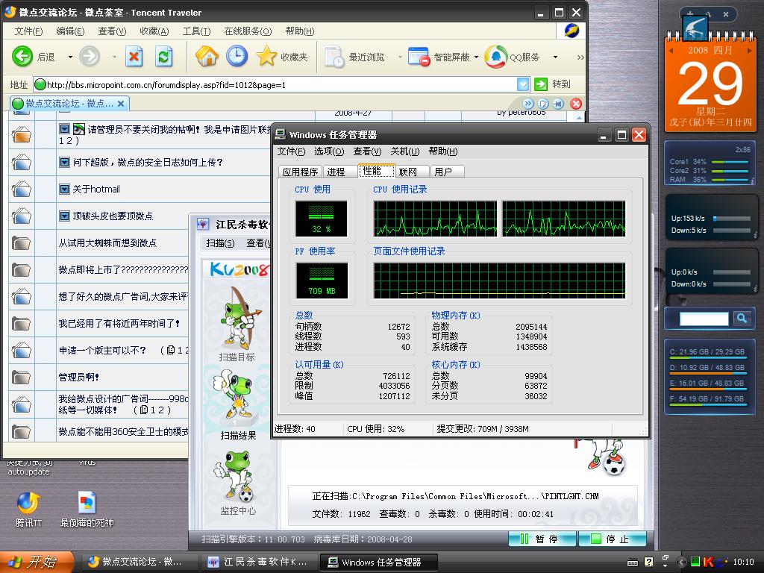Viewport: 764px width, 573px height.
Task: Stop page loading with the red X icon
Action: tap(134, 57)
